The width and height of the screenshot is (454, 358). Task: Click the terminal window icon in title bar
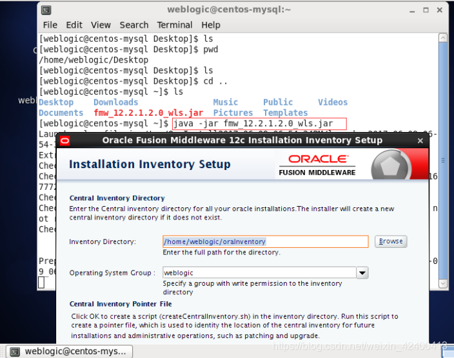(x=46, y=10)
